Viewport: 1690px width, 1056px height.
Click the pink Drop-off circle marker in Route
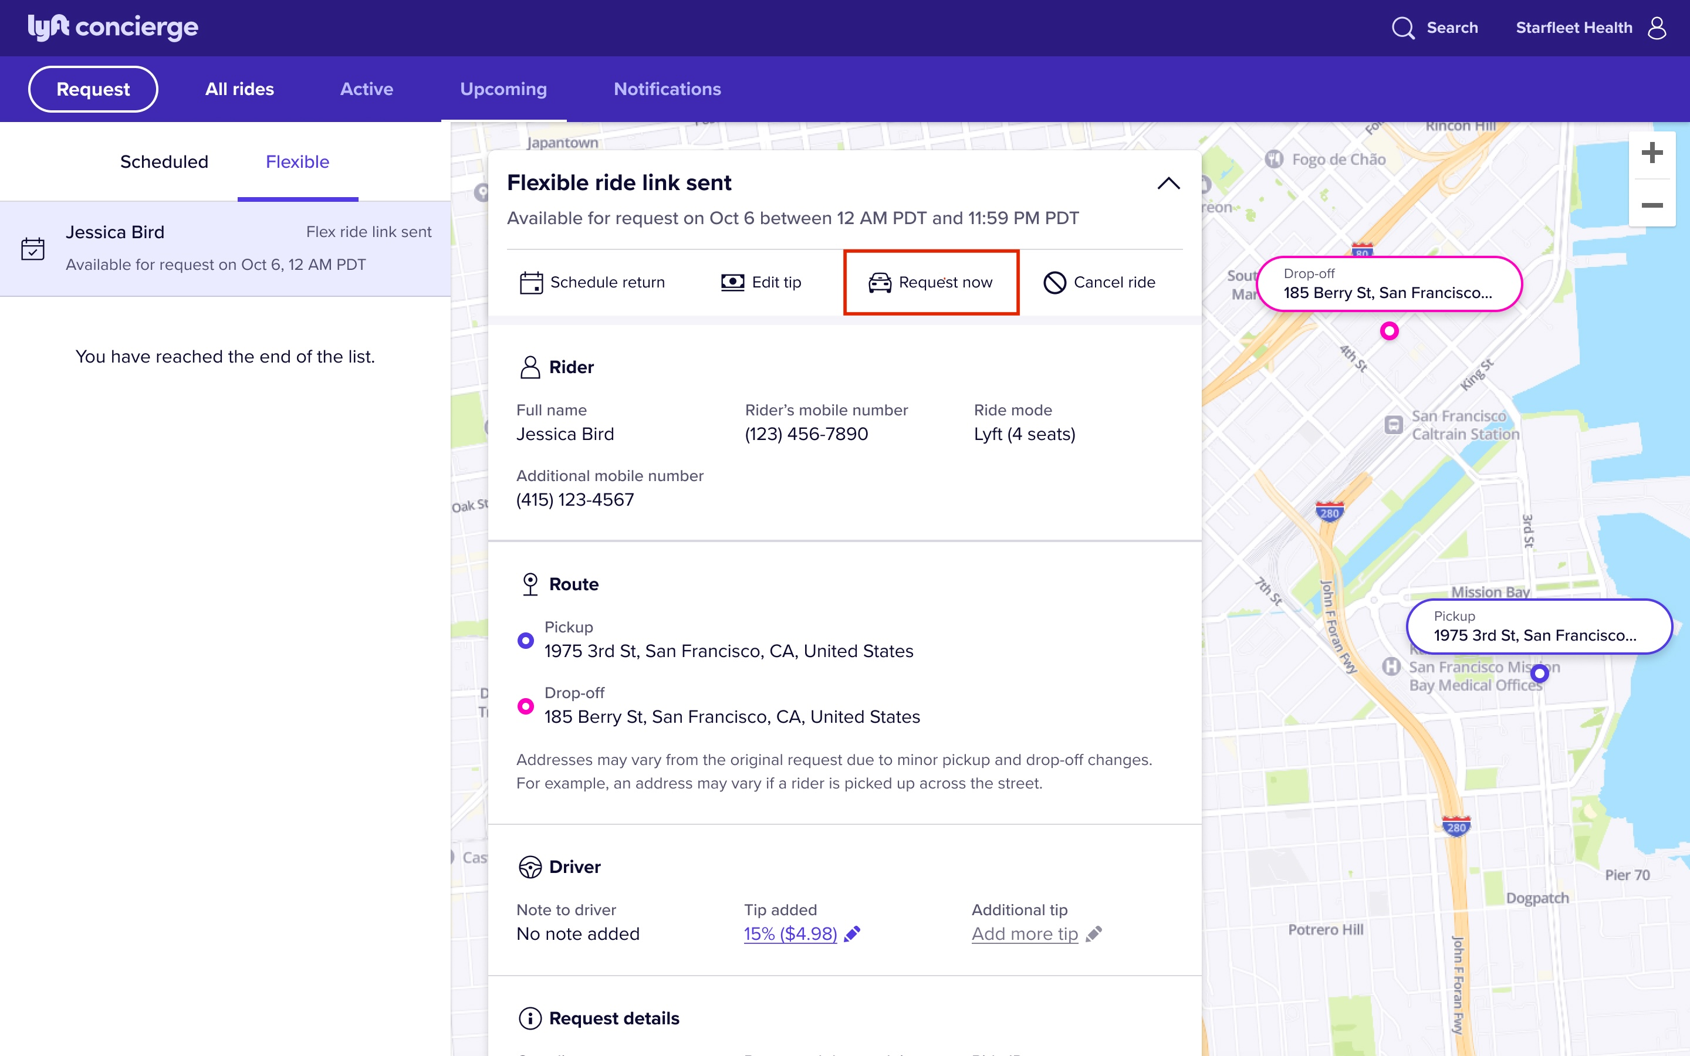point(525,706)
